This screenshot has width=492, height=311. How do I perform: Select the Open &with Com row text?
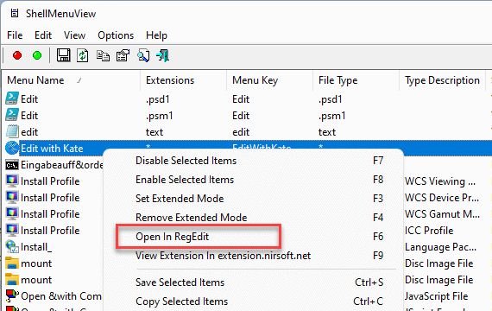pos(61,296)
